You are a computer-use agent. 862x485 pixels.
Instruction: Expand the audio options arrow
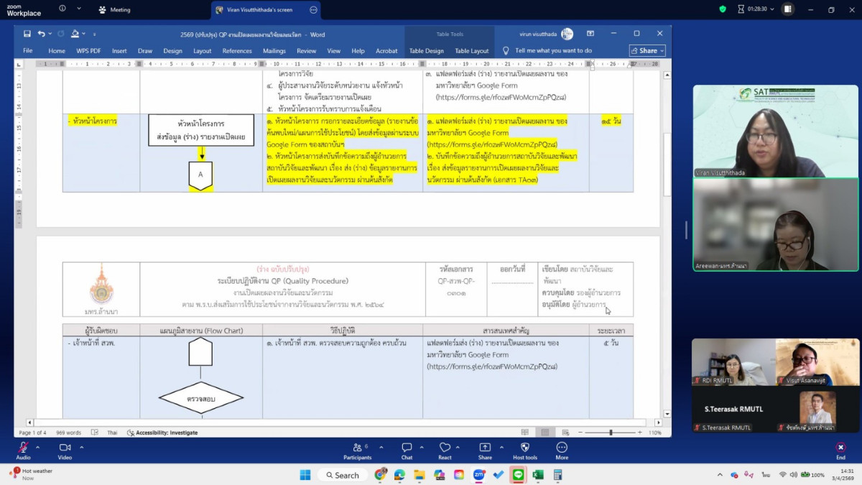tap(37, 447)
